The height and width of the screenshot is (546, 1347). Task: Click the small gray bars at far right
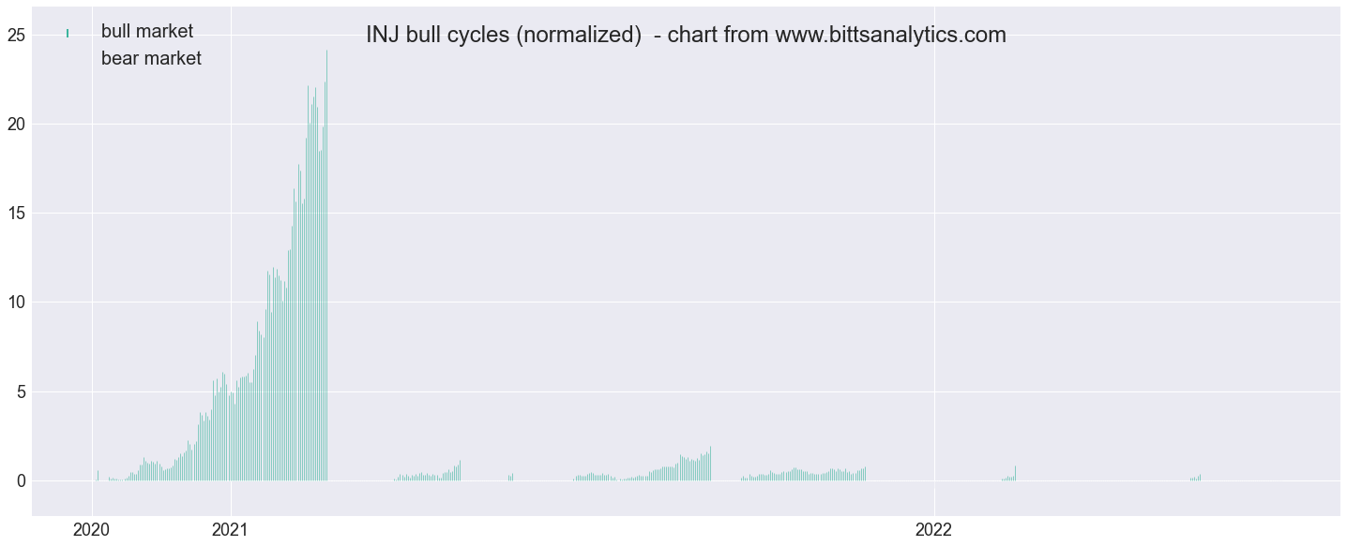1195,478
